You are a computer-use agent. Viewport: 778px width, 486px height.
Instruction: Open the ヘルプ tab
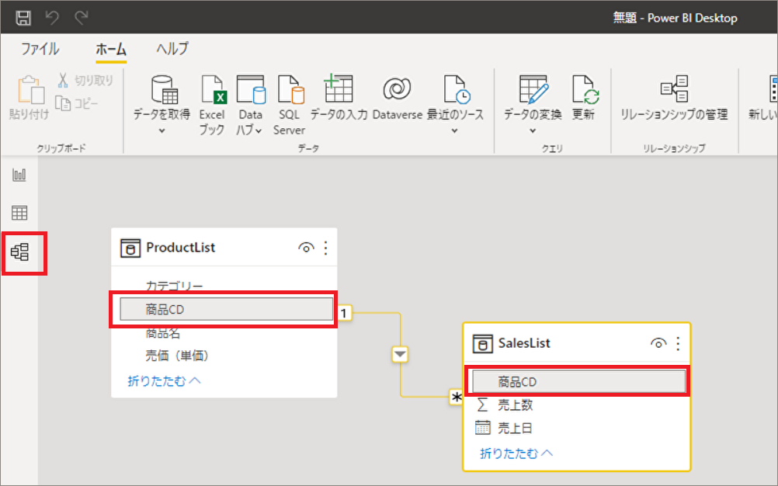[172, 49]
